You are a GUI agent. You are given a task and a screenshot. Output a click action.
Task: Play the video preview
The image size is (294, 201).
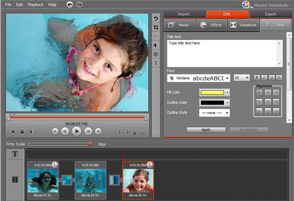pos(76,132)
